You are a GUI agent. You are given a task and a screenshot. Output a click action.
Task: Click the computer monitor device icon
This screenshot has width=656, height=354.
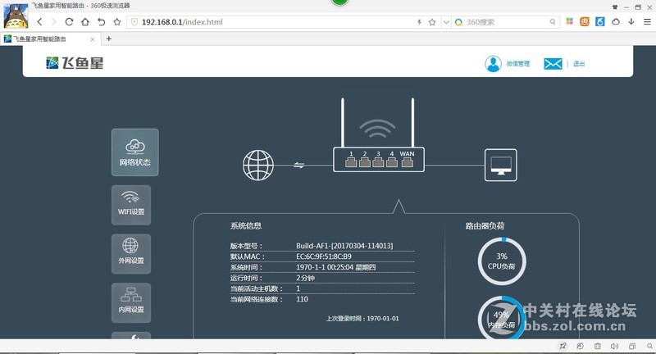coord(501,165)
